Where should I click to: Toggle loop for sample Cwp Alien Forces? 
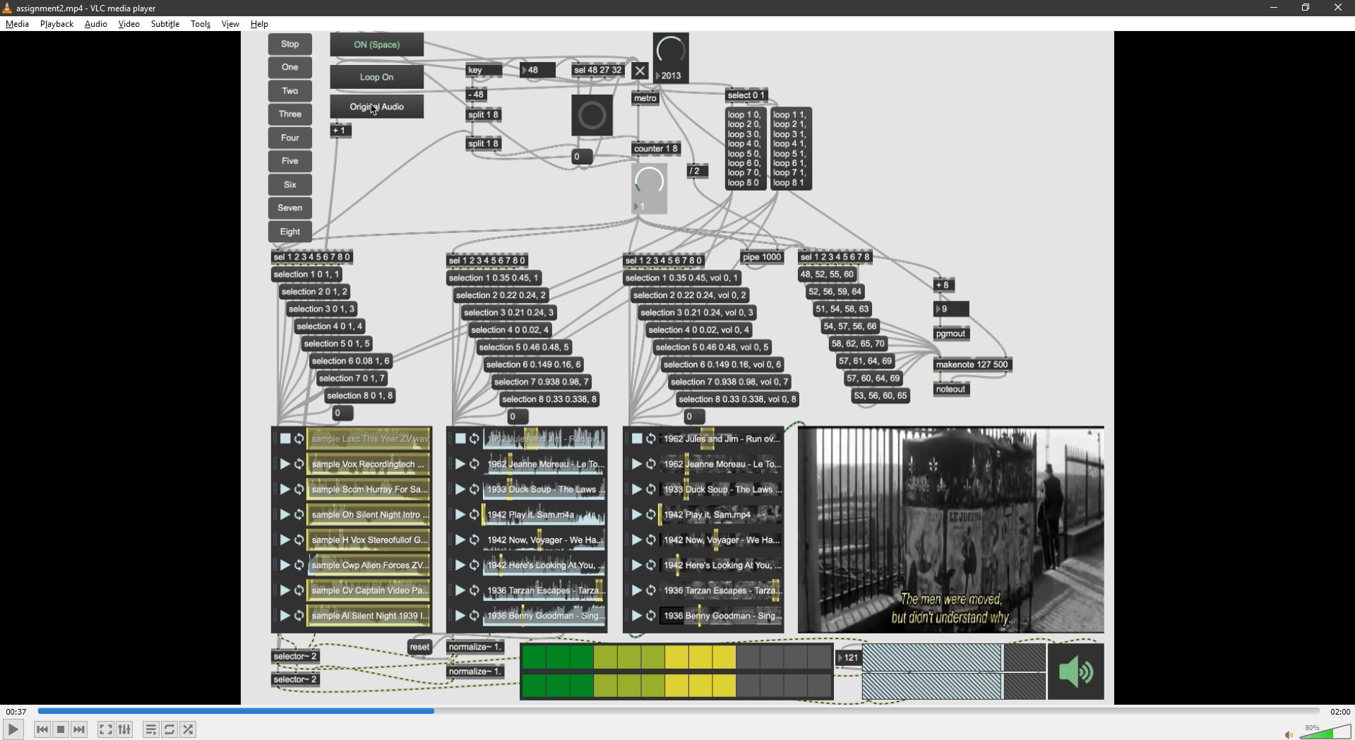point(299,565)
